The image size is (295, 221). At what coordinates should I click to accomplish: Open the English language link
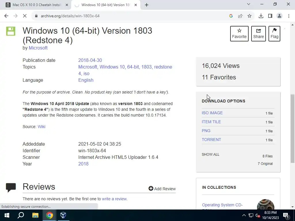tap(86, 80)
